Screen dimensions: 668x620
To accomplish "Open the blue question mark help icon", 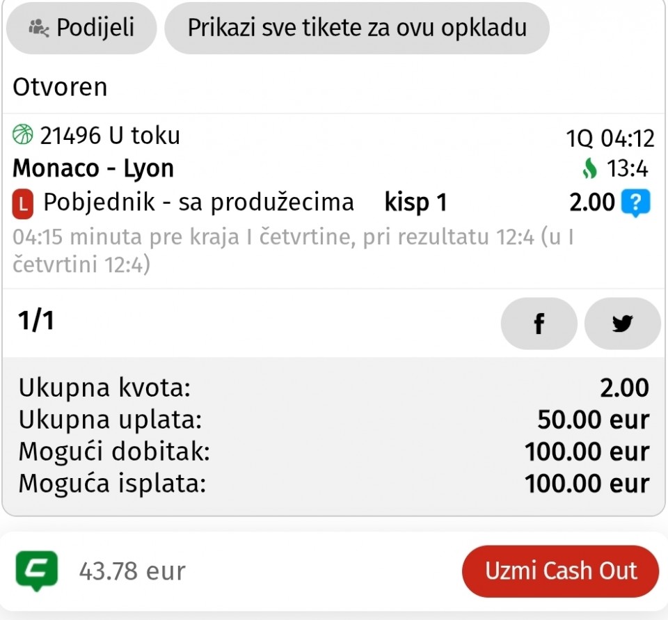I will 635,203.
